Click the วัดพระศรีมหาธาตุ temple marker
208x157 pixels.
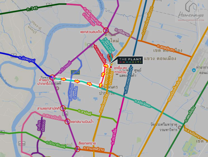pos(180,127)
